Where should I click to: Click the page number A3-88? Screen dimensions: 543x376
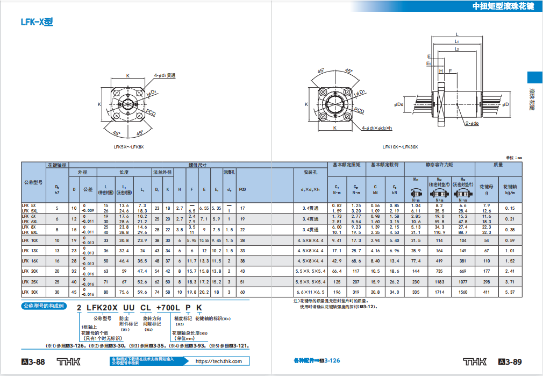tap(33, 362)
